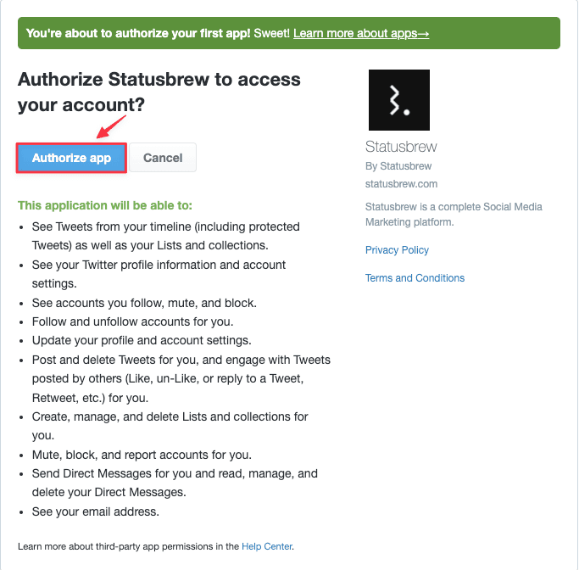Click the blue Authorize app button

(72, 158)
